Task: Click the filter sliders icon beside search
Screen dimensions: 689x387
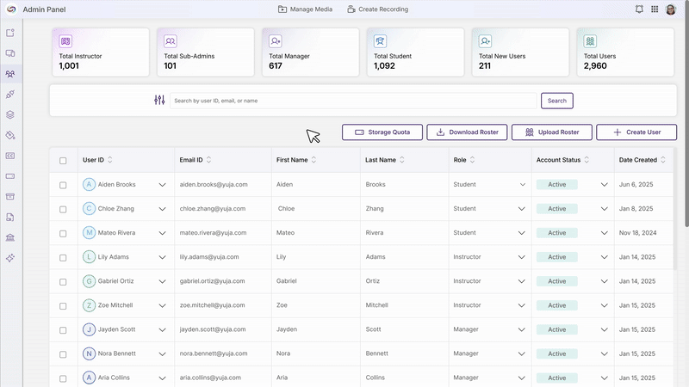Action: pyautogui.click(x=159, y=101)
